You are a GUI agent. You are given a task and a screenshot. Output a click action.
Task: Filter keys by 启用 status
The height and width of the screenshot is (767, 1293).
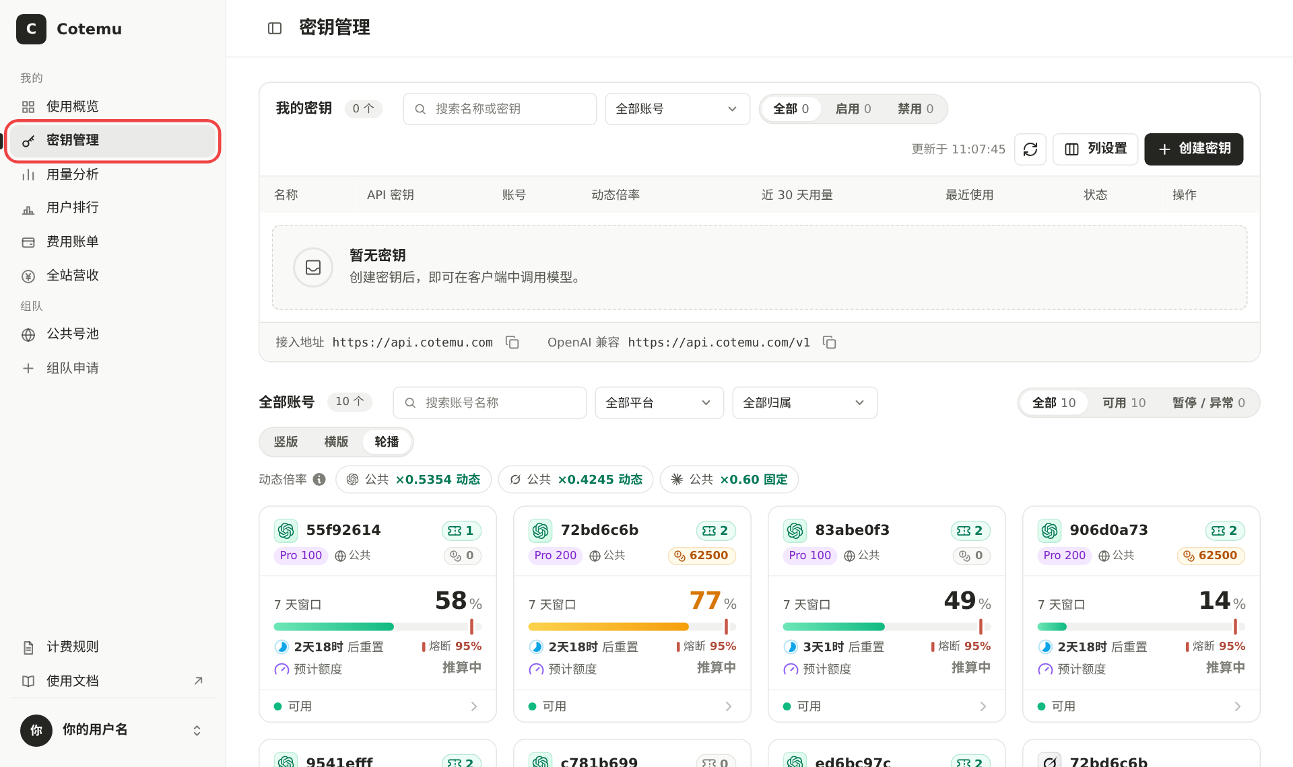click(853, 109)
